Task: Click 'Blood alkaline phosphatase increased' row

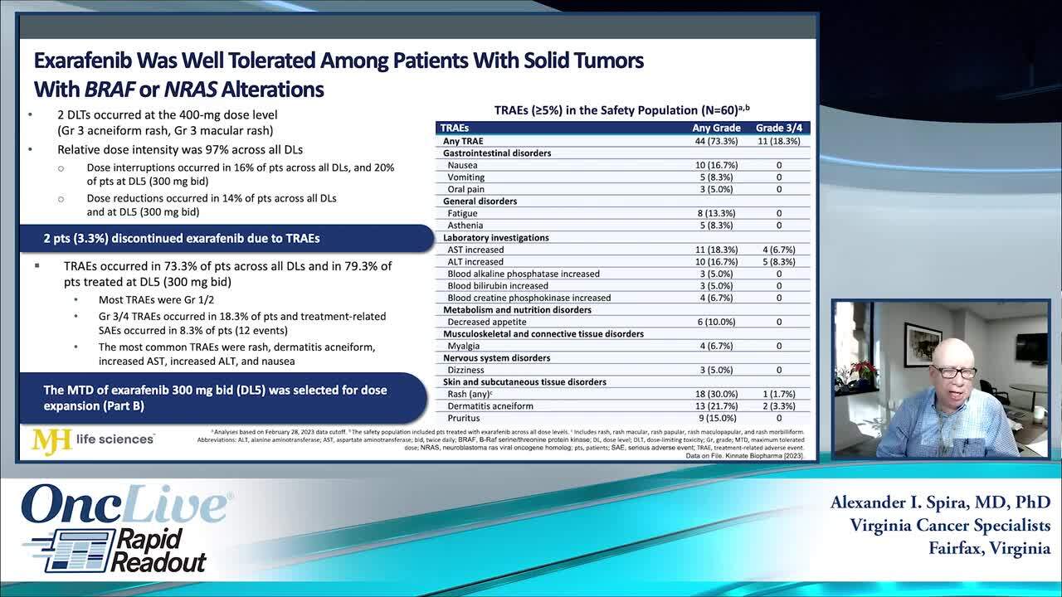Action: point(624,274)
